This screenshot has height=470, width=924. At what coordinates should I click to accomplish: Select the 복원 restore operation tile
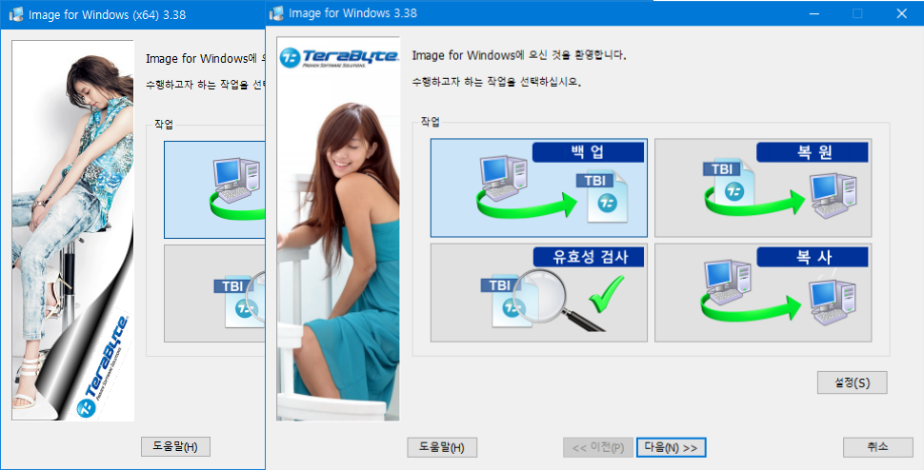coord(763,187)
